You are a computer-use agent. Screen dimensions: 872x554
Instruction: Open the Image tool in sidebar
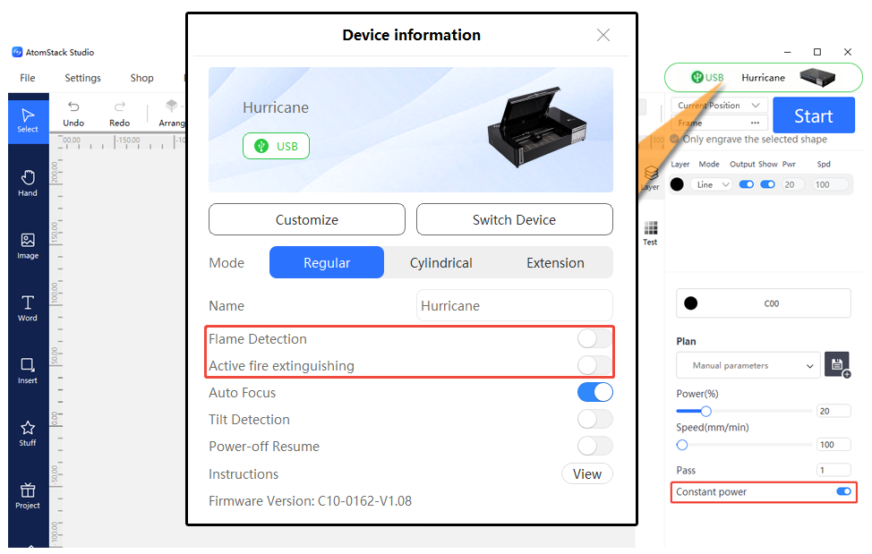(28, 246)
